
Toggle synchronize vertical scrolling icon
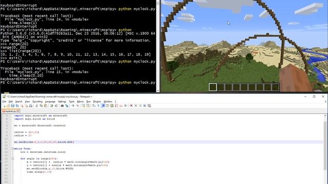click(x=83, y=106)
